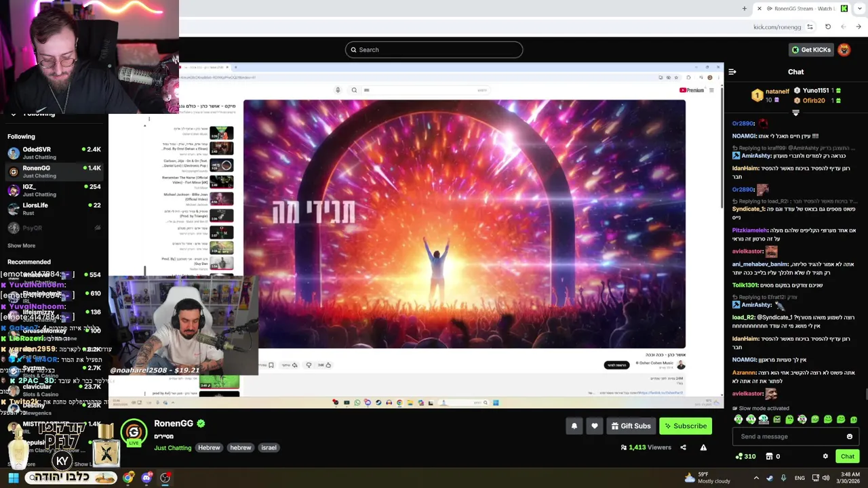Open offline PsyQR channel in Following

click(x=54, y=228)
